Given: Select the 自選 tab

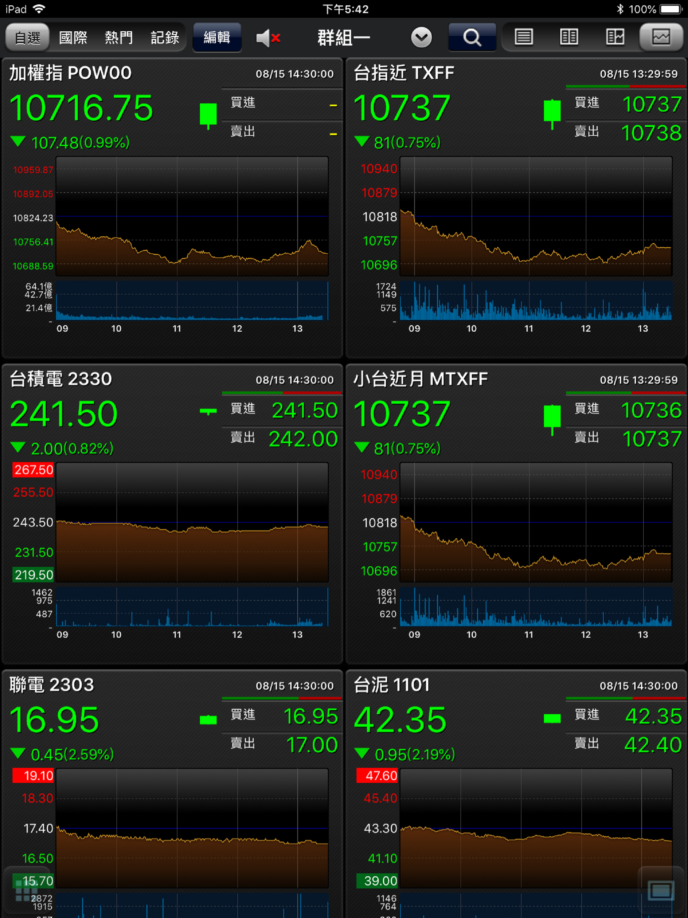Looking at the screenshot, I should [28, 37].
